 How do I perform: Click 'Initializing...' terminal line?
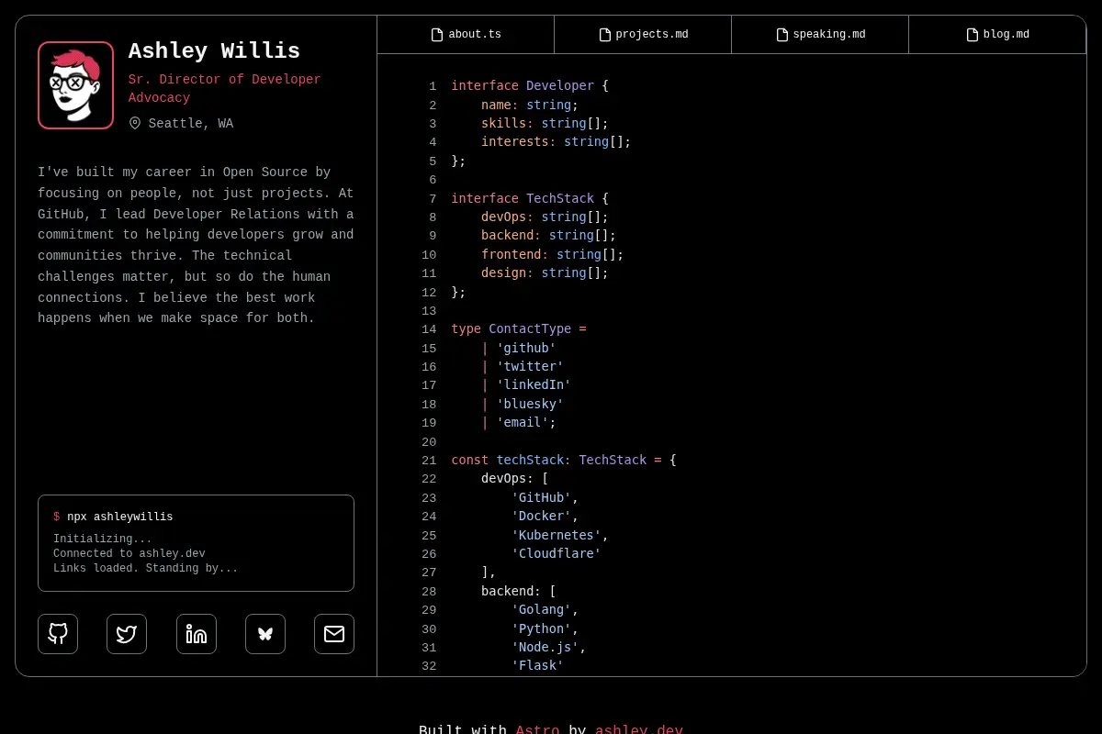click(103, 539)
